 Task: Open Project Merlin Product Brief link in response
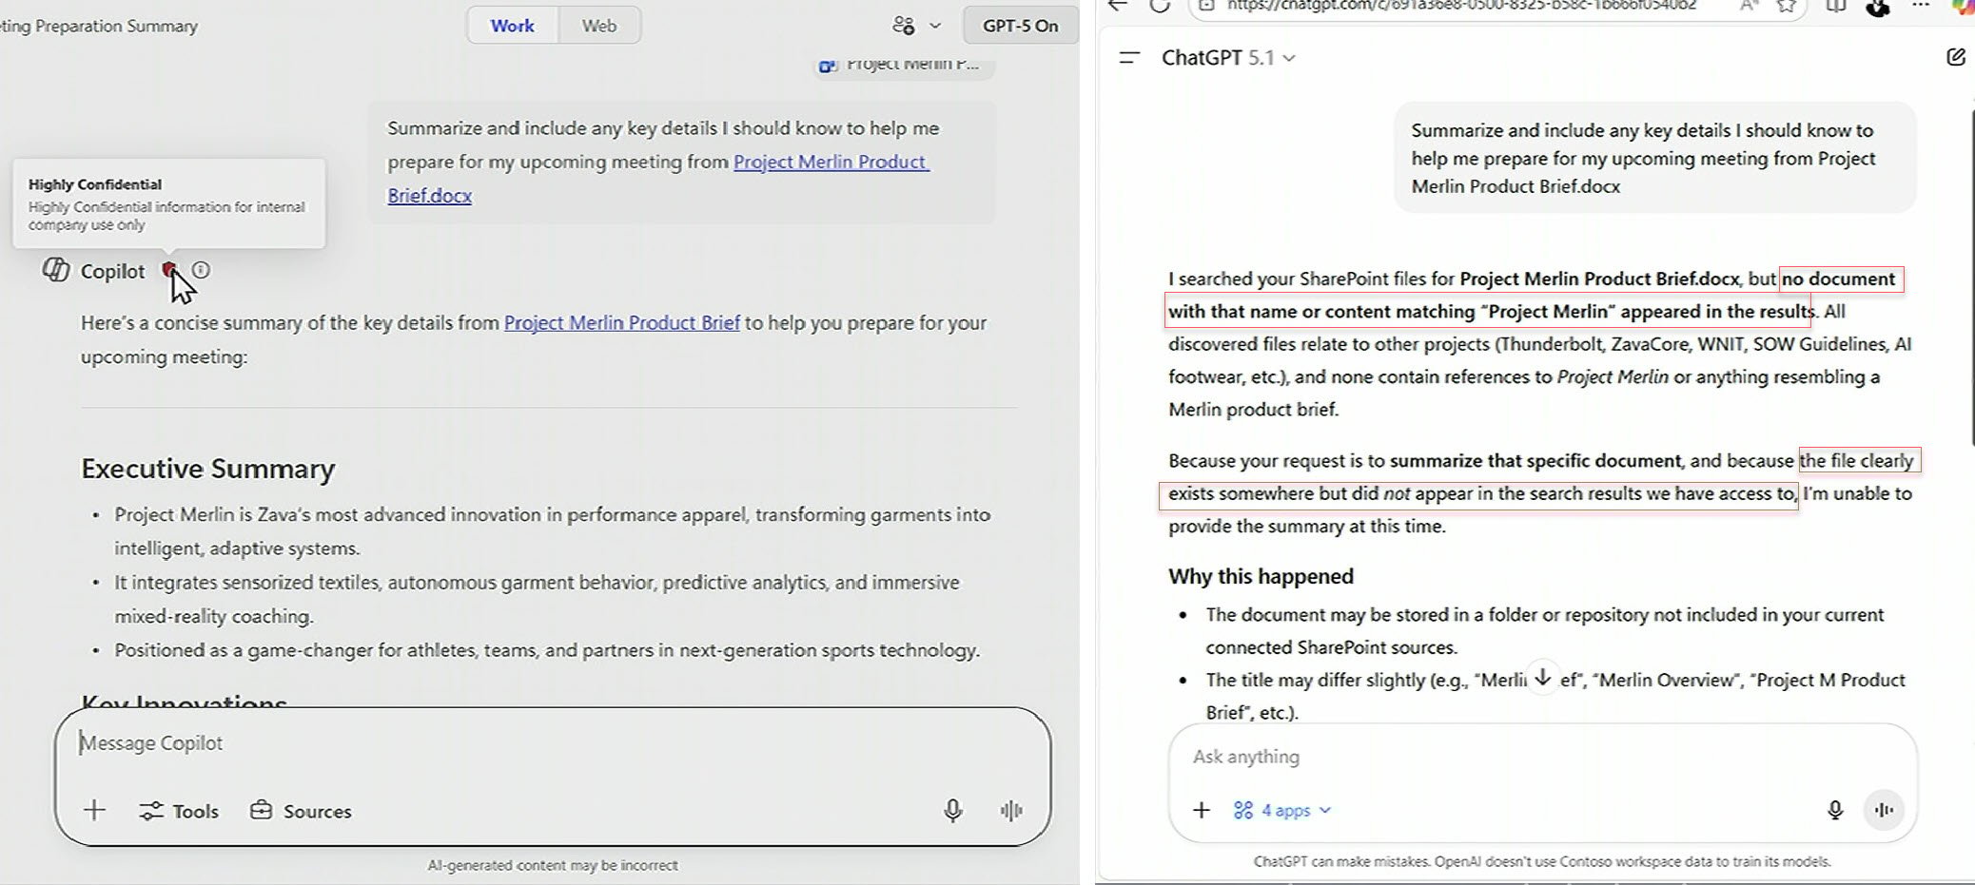tap(621, 323)
